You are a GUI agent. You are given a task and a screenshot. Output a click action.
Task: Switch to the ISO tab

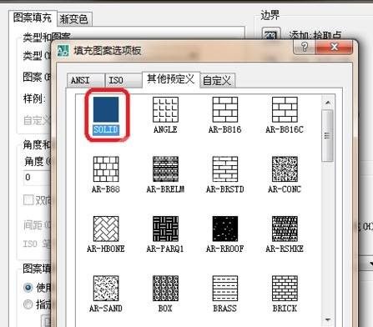(123, 80)
